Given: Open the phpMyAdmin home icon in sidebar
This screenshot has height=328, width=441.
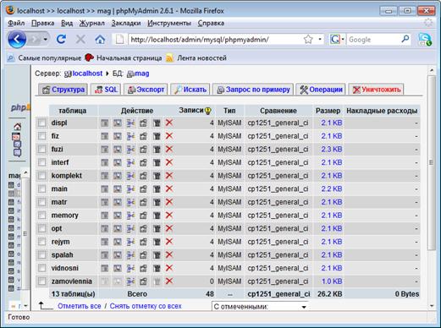Looking at the screenshot, I should click(x=18, y=127).
